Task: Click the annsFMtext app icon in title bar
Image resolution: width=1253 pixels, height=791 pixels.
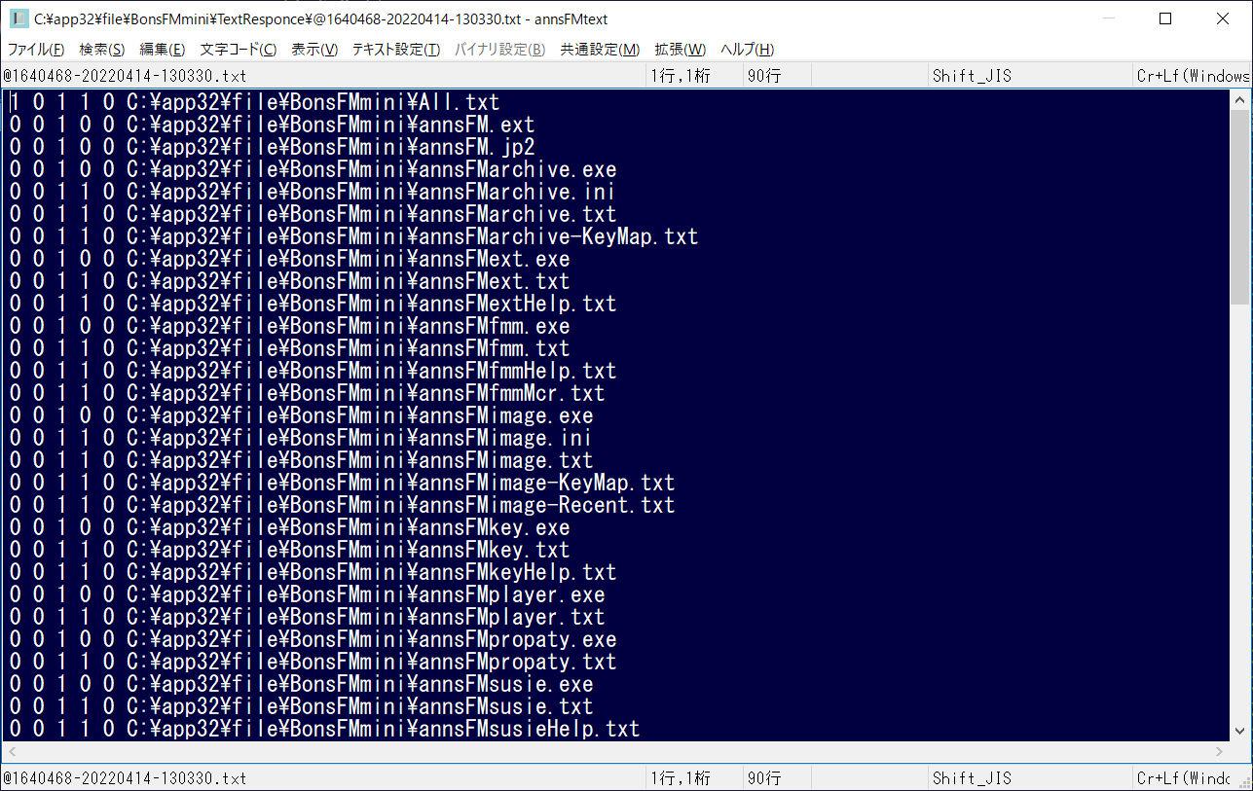Action: (18, 18)
